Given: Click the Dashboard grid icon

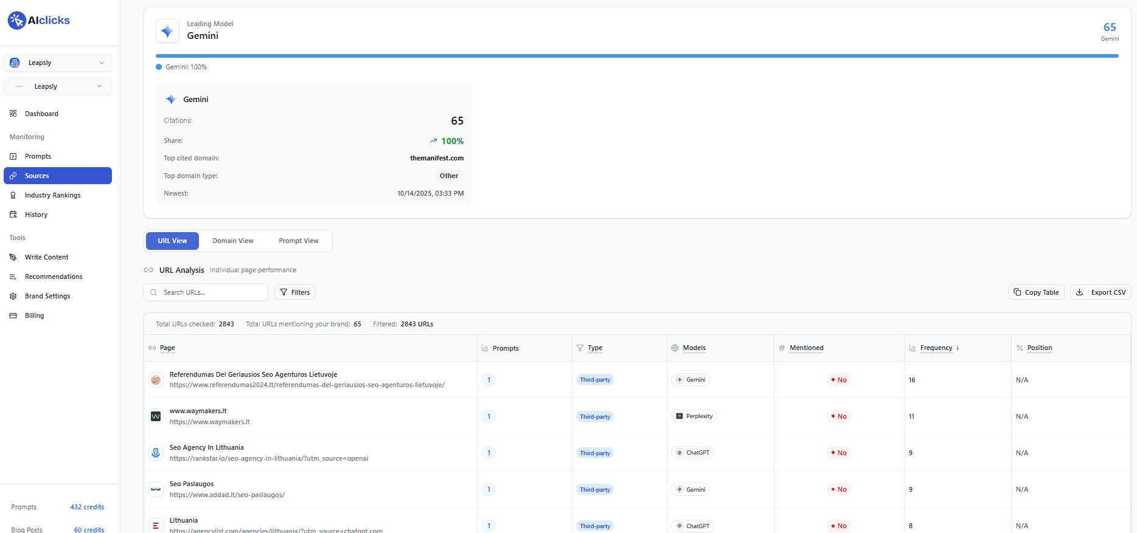Looking at the screenshot, I should (13, 114).
